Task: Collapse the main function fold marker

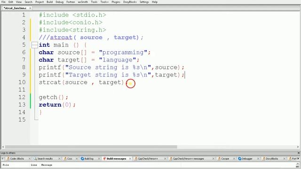Action: pyautogui.click(x=34, y=45)
